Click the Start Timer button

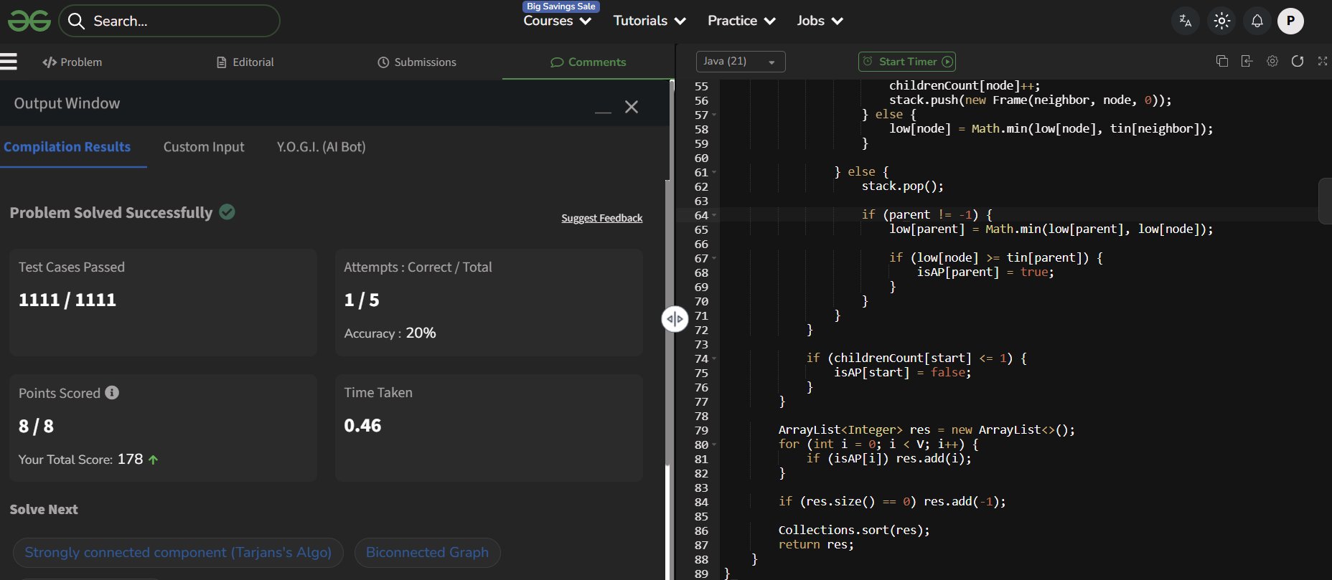coord(907,62)
